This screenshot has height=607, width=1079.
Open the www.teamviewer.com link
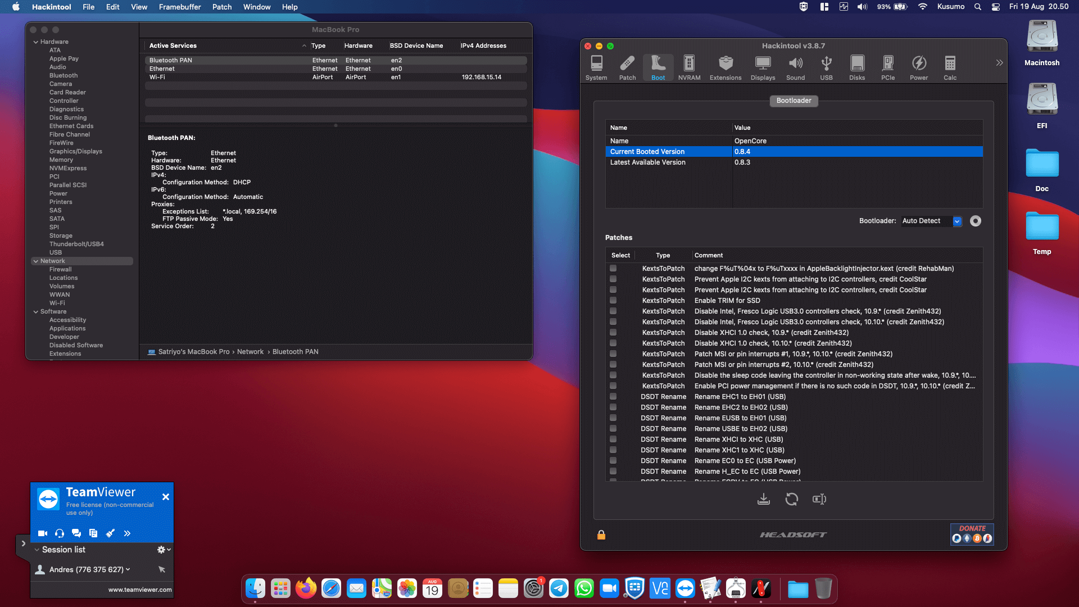coord(140,590)
